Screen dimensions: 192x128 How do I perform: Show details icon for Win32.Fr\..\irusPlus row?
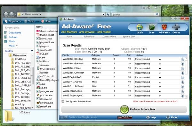pyautogui.click(x=182, y=82)
